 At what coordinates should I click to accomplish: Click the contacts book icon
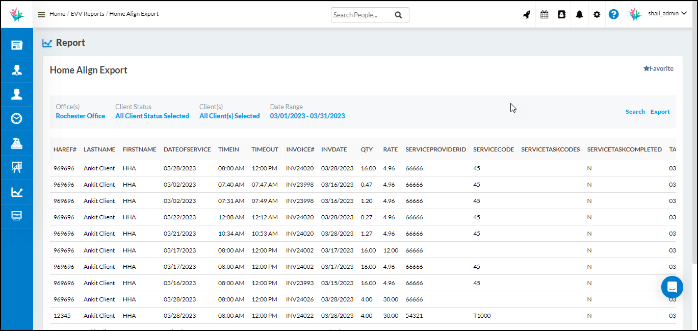pyautogui.click(x=562, y=15)
